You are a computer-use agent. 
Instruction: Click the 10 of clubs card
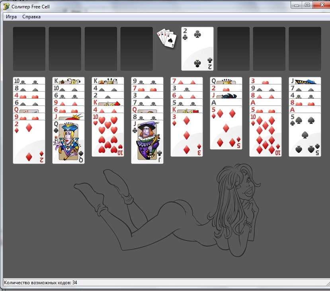coord(29,81)
